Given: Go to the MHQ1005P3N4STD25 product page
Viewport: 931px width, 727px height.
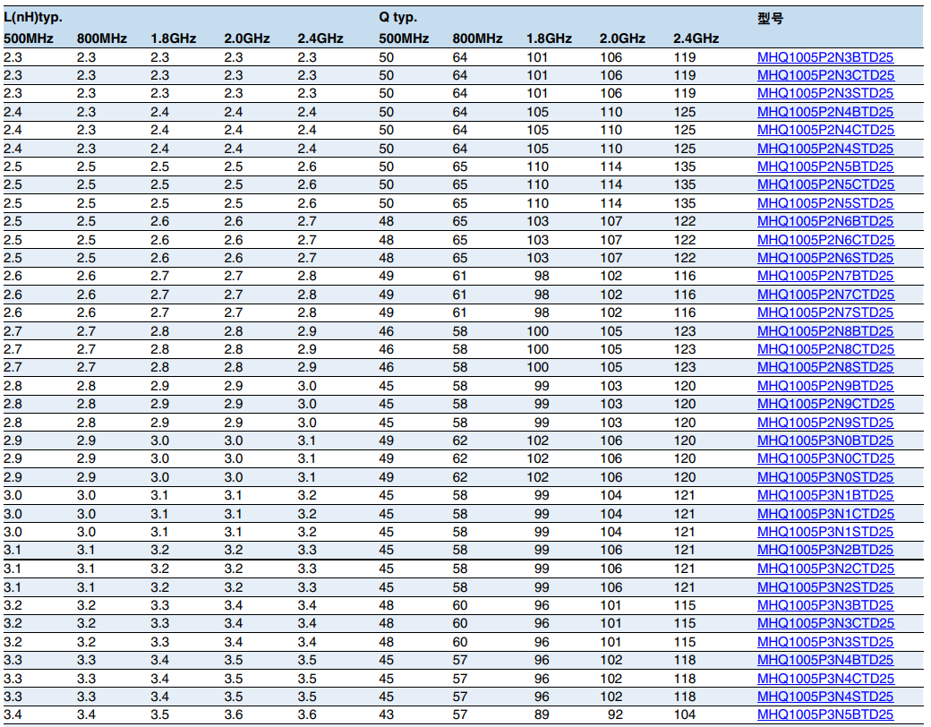Looking at the screenshot, I should 825,697.
